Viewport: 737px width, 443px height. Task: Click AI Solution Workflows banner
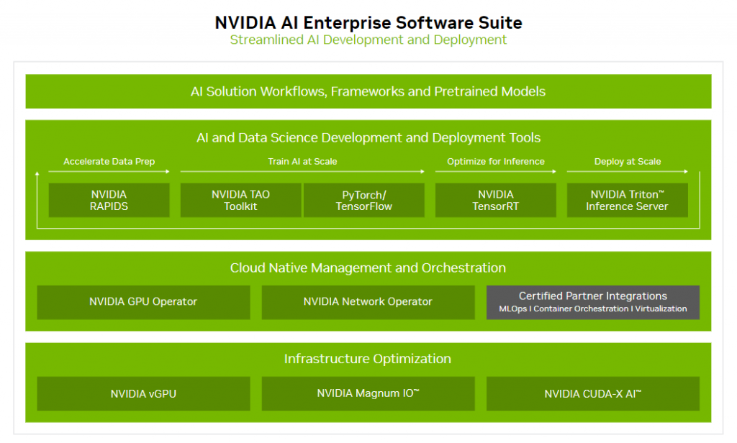tap(368, 91)
